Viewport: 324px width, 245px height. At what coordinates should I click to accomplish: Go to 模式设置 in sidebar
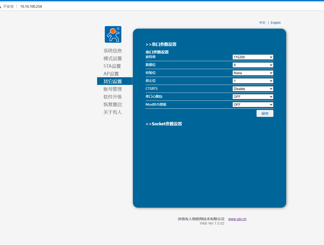(x=113, y=59)
